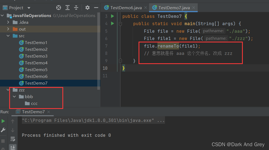Image resolution: width=269 pixels, height=150 pixels.
Task: Click run gutter icon for class TestDemo7
Action: coord(113,16)
